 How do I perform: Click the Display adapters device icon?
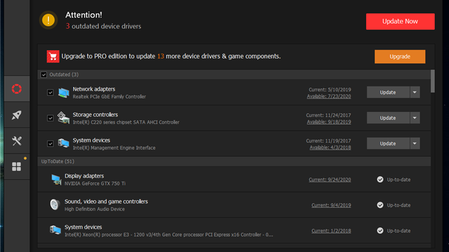56,180
